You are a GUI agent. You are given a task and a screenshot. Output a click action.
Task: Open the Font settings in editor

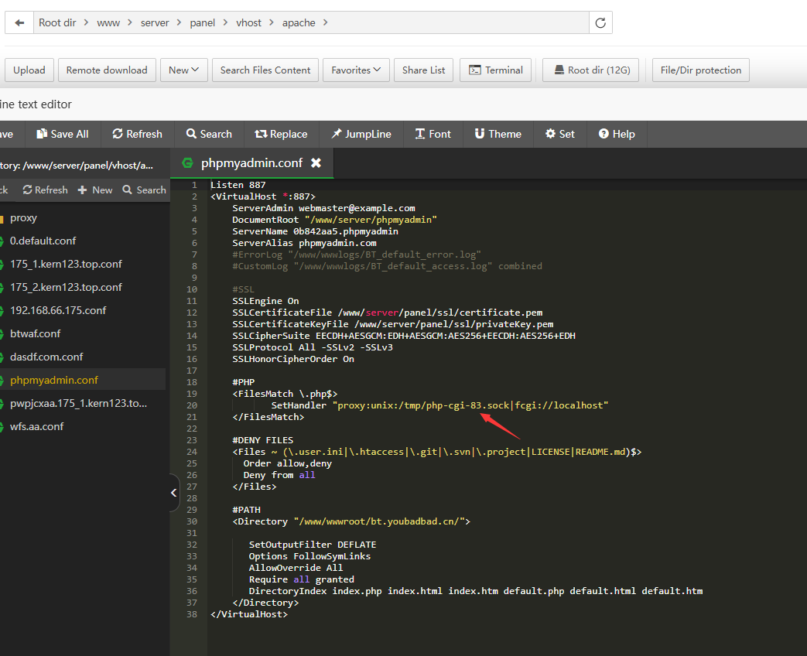point(433,134)
